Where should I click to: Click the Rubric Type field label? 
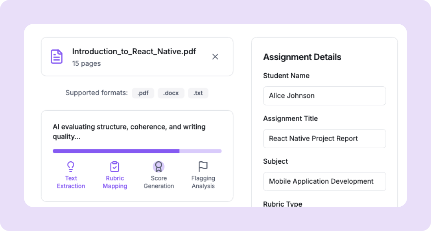[283, 204]
